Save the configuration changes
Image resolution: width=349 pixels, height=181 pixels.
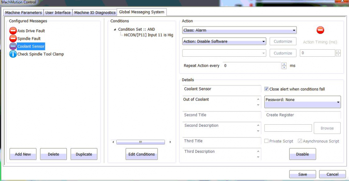tap(302, 174)
